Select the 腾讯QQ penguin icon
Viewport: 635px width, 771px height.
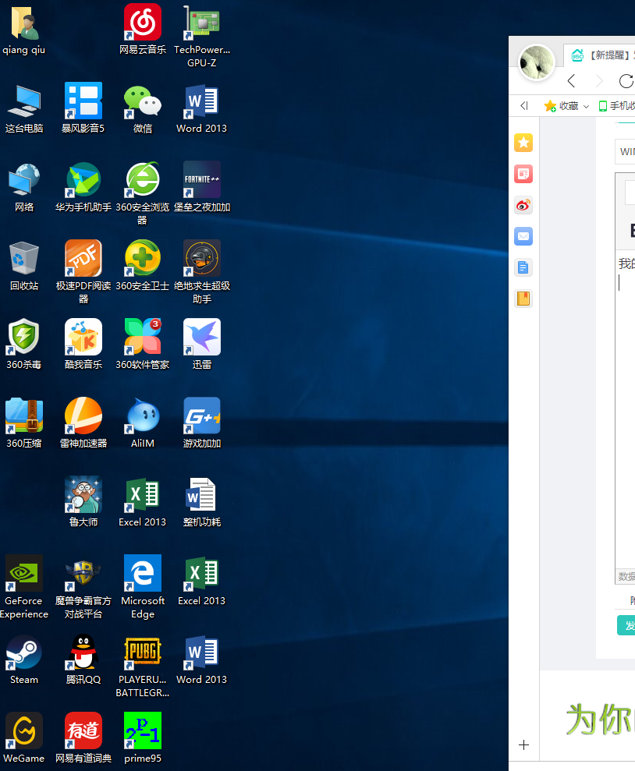[x=83, y=653]
